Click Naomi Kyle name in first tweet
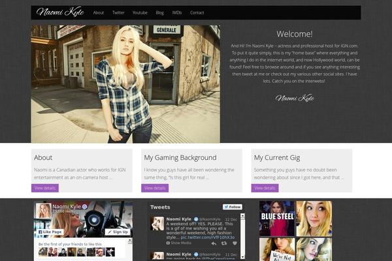 [x=178, y=219]
